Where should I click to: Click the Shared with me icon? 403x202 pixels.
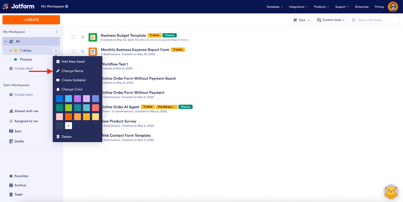coord(11,111)
